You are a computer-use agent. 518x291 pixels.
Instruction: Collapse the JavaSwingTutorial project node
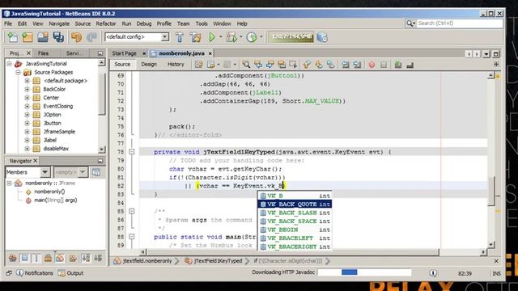[x=10, y=64]
